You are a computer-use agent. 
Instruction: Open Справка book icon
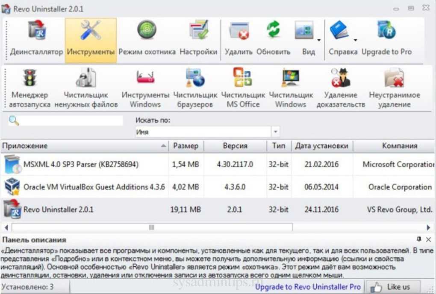(339, 30)
